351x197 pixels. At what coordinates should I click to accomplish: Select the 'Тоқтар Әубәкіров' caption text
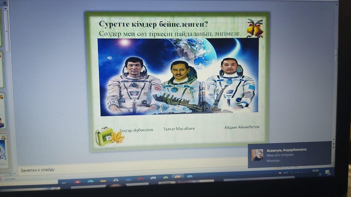136,130
